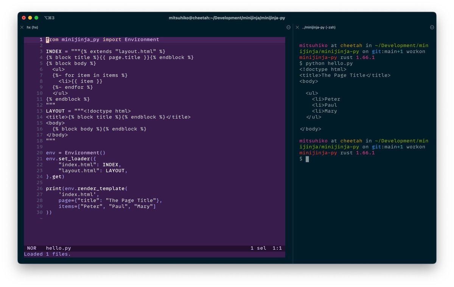This screenshot has height=287, width=454.
Task: Click 'env = Environment()' on line 20
Action: pos(76,153)
